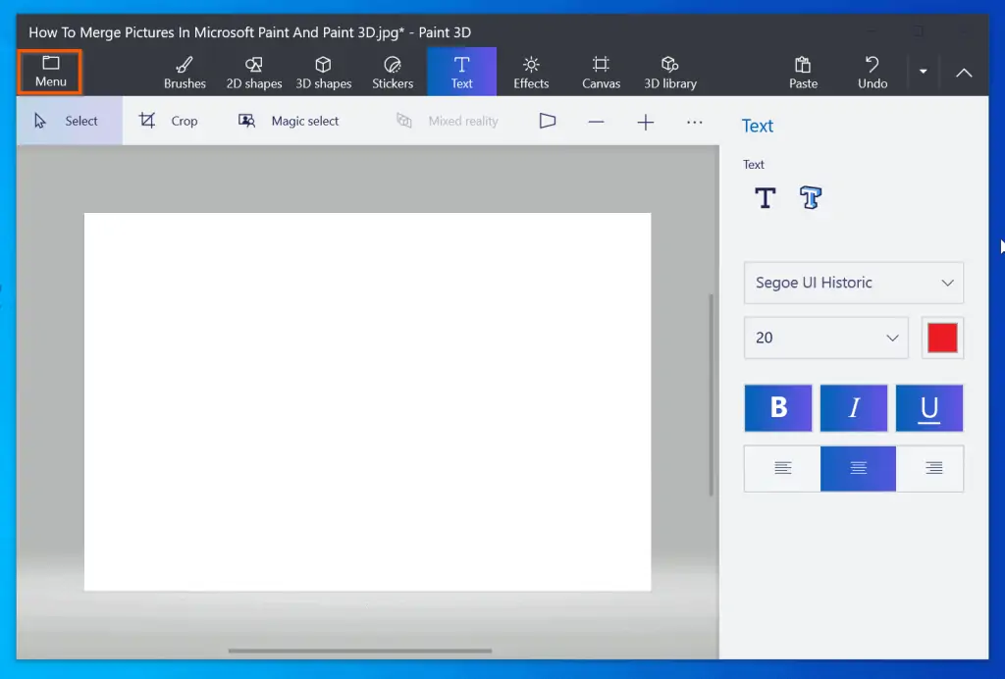Expand the Segoe UI Historic font dropdown

(853, 283)
